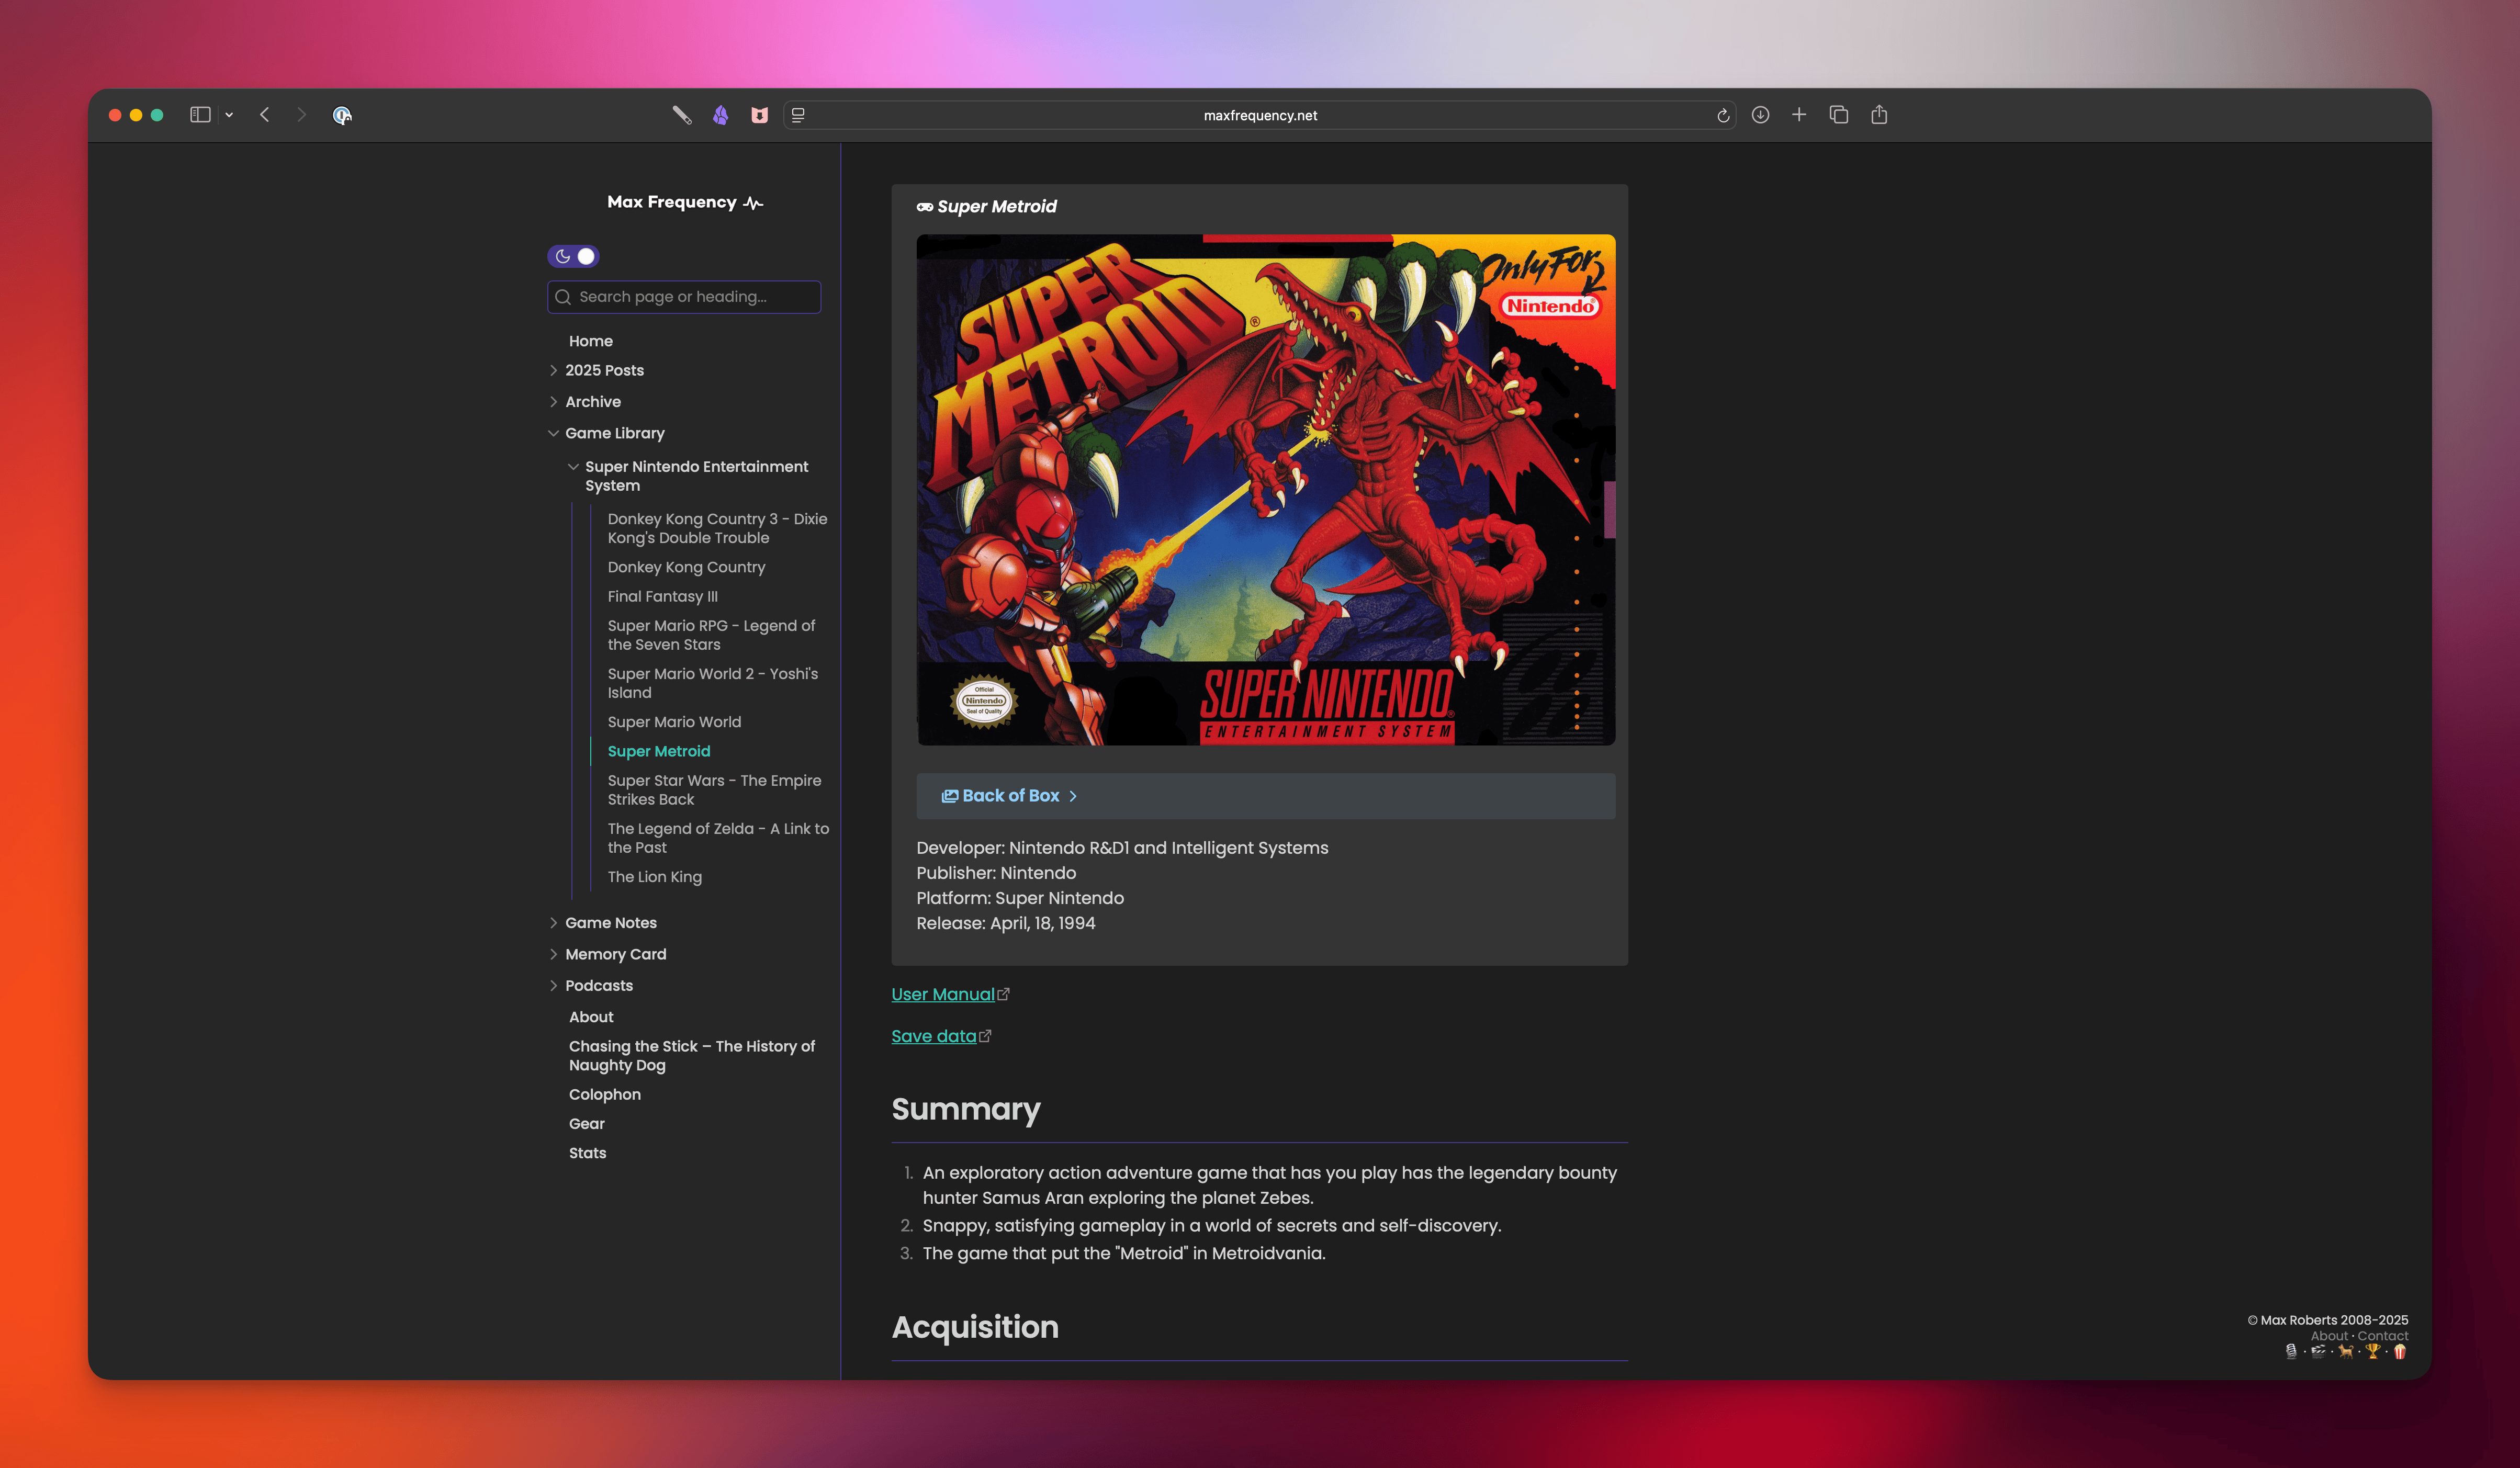
Task: Reload the maxfrequency.net page
Action: coord(1723,116)
